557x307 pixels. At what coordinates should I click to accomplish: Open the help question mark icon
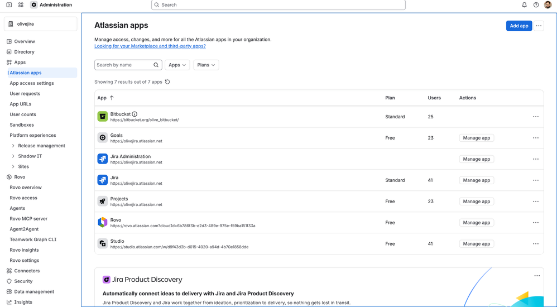(x=536, y=5)
